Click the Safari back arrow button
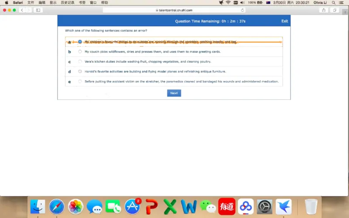This screenshot has height=218, width=349. (22, 10)
